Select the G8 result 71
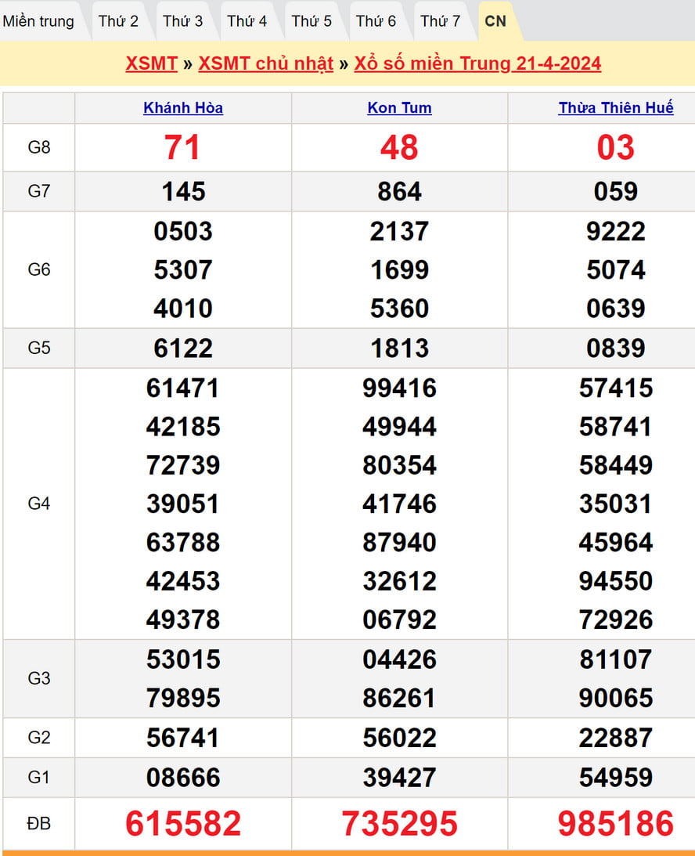 tap(182, 147)
